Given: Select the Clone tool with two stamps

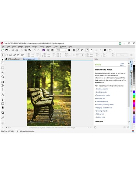Looking at the screenshot, I should point(3,82).
